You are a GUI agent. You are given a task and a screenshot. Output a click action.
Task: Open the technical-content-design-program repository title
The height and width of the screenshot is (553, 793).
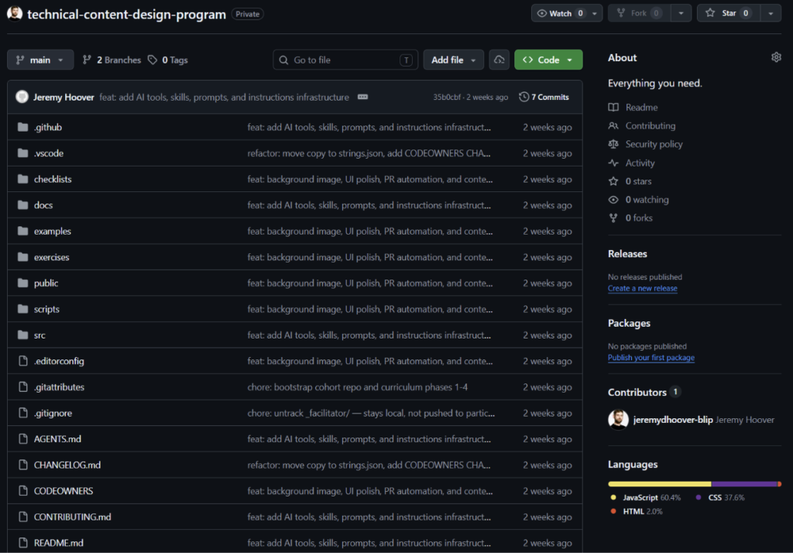(126, 14)
